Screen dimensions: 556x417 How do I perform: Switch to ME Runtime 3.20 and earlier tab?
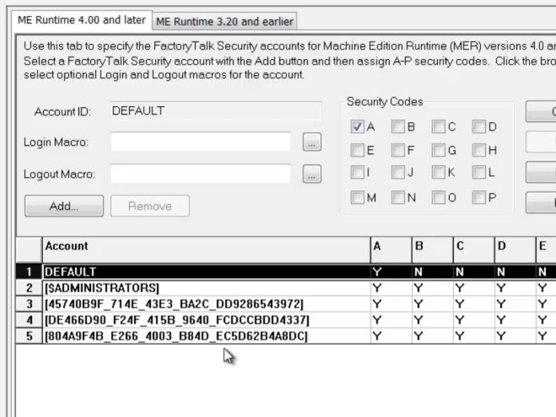pyautogui.click(x=224, y=22)
